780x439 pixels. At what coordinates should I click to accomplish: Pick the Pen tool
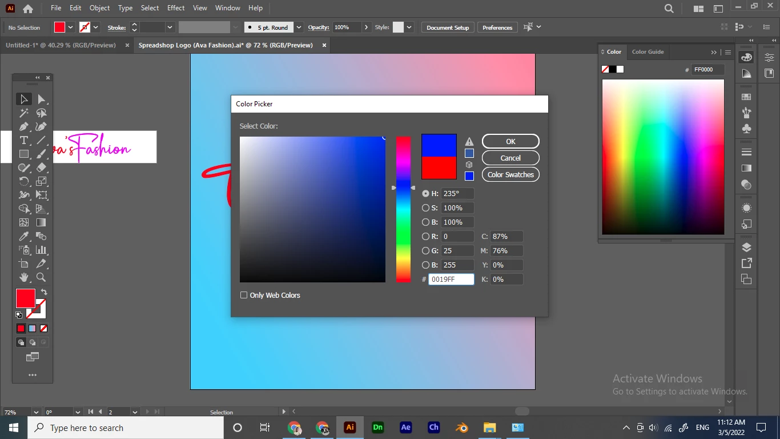[24, 127]
